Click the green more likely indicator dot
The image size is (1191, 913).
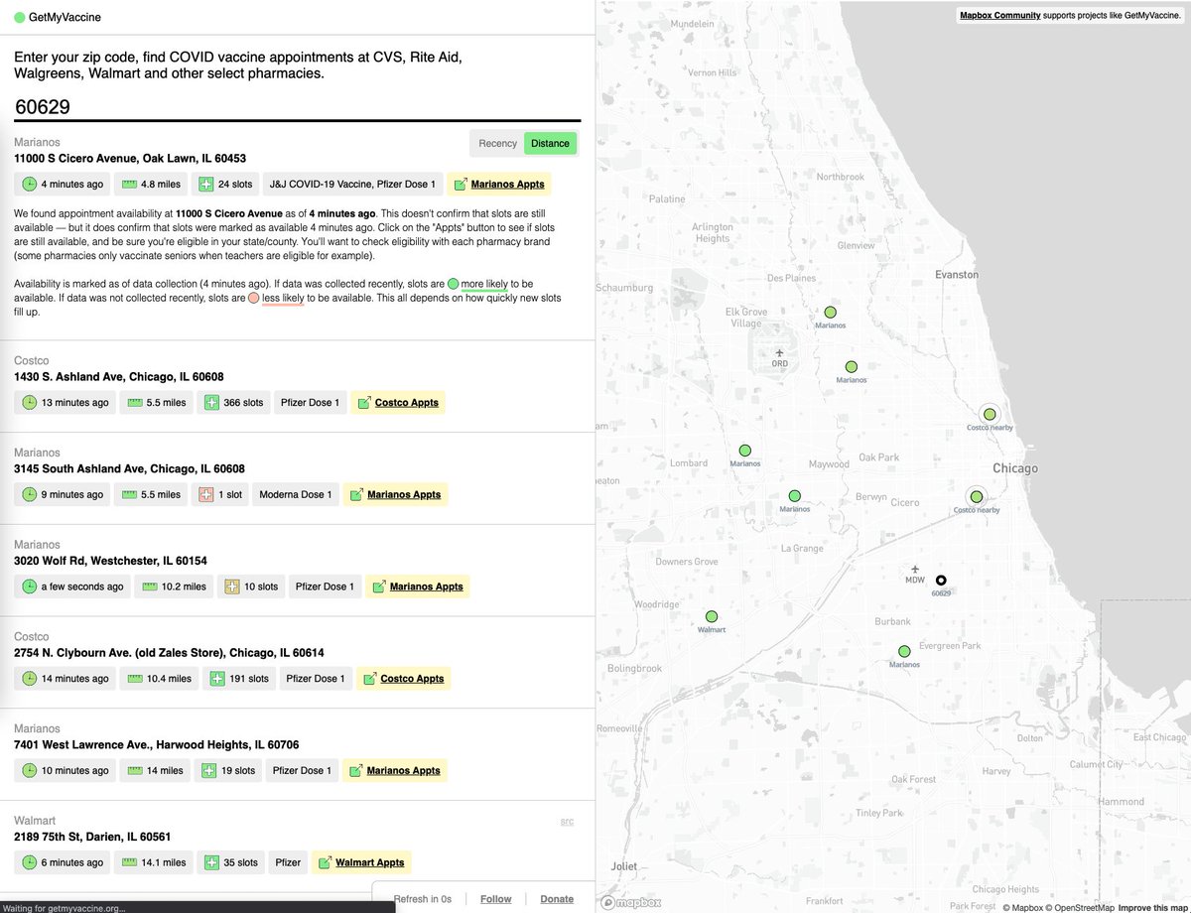pos(454,284)
